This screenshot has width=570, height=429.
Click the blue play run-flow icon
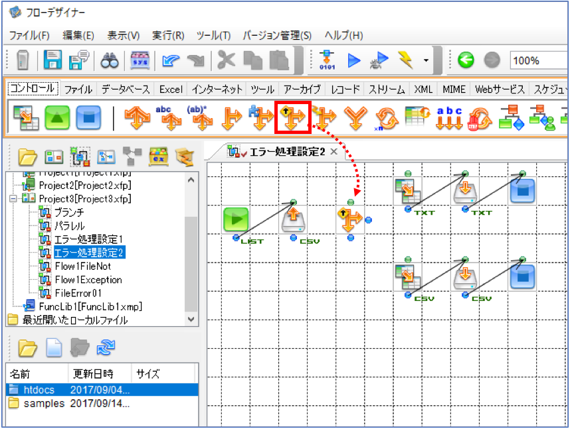coord(353,60)
